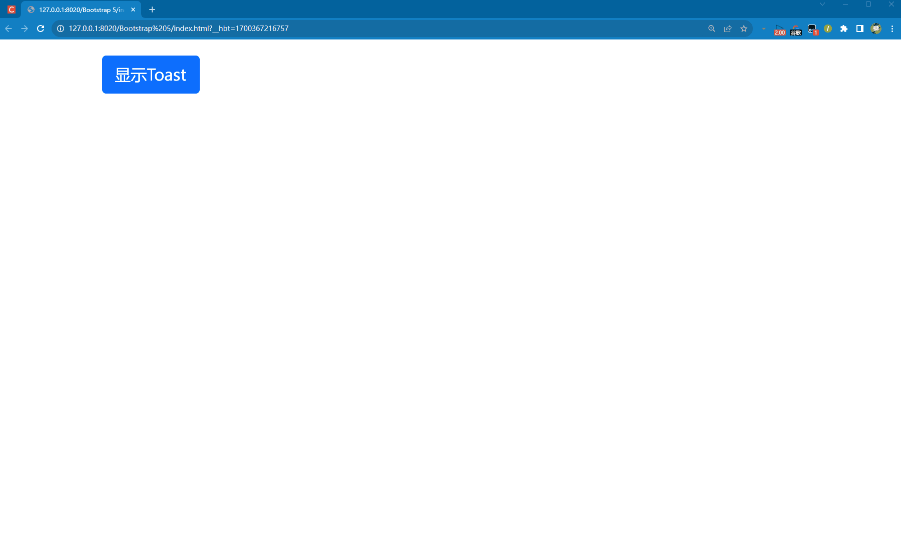The width and height of the screenshot is (901, 549).
Task: Select the Bootstrap 5 browser tab
Action: coord(80,9)
